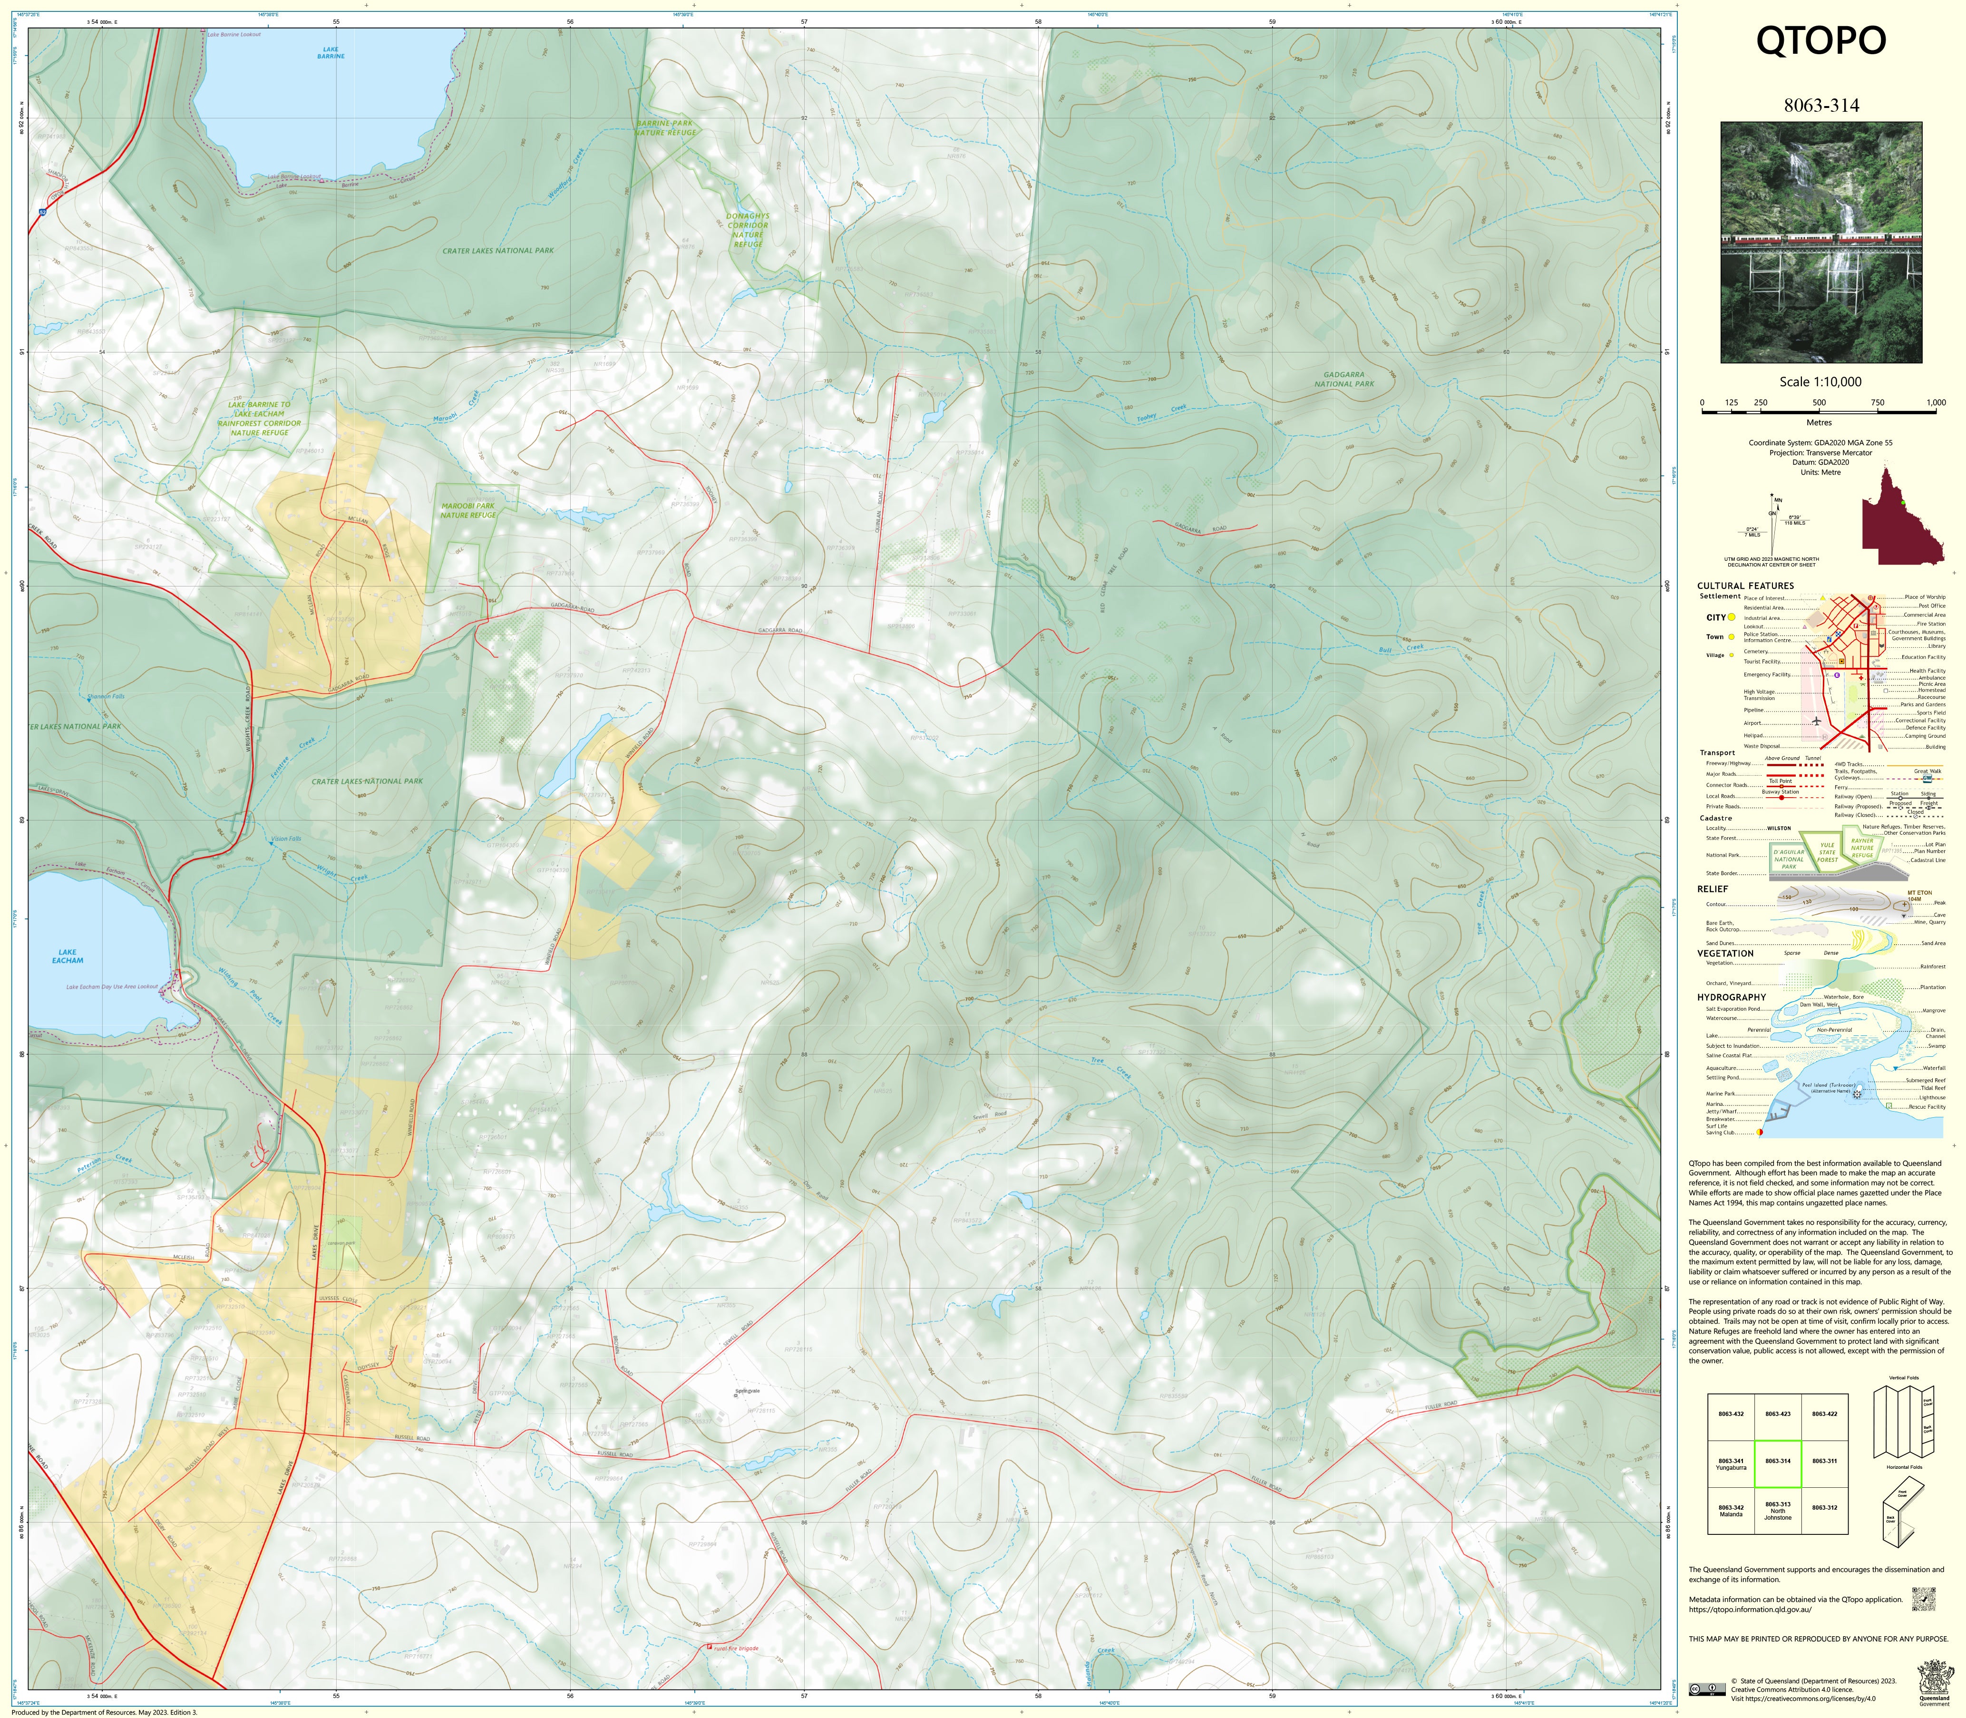The image size is (1966, 1718).
Task: Click the airport airplane symbol in the legend
Action: click(1817, 721)
